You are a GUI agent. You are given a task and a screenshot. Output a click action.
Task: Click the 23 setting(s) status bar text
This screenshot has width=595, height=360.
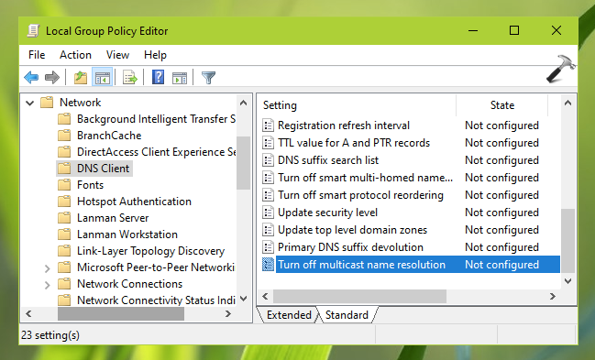tap(50, 335)
